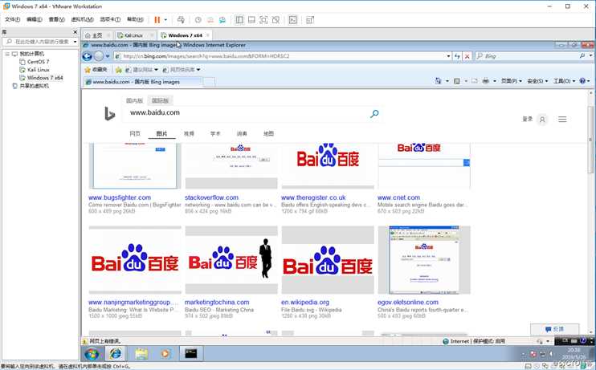Open the stackoverflow.com result link

[212, 197]
